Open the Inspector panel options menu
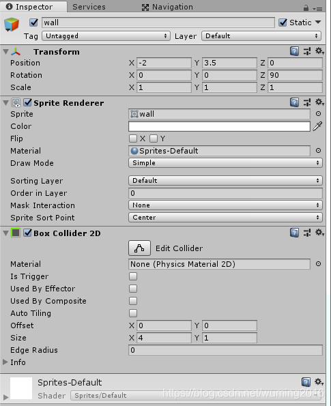Viewport: 331px width, 406px height. pos(317,9)
